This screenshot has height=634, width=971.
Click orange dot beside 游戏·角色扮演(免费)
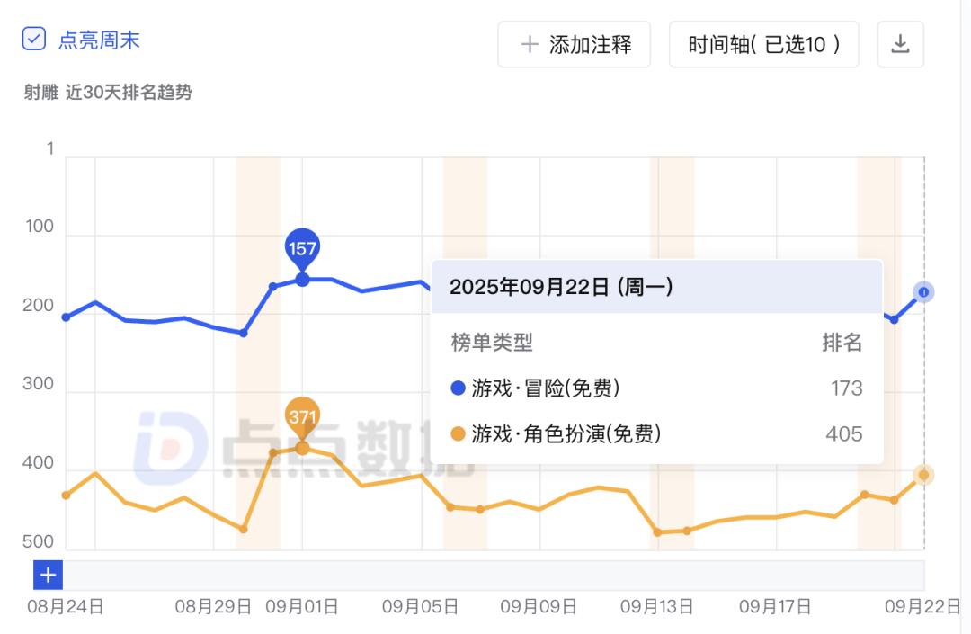(458, 434)
